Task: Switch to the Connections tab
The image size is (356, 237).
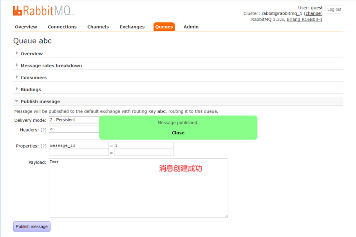Action: [x=62, y=27]
